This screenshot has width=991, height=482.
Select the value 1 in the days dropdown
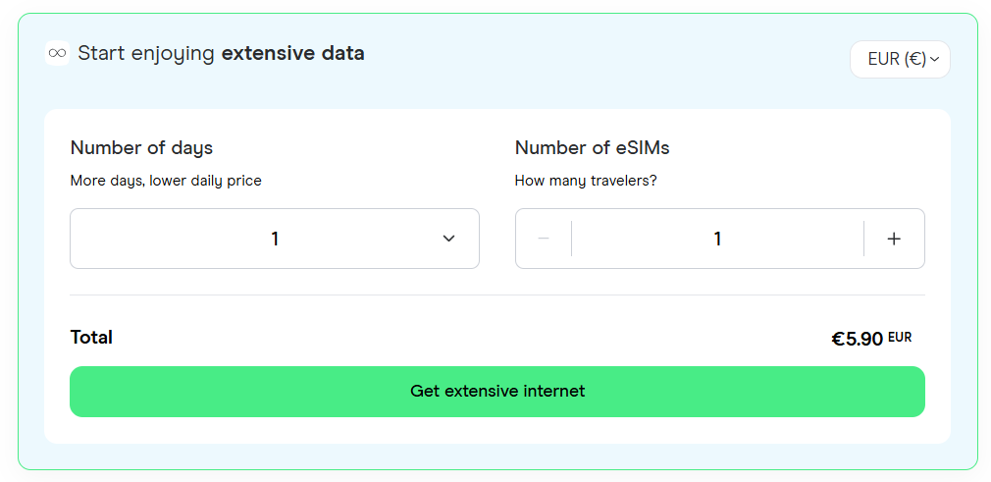point(275,239)
